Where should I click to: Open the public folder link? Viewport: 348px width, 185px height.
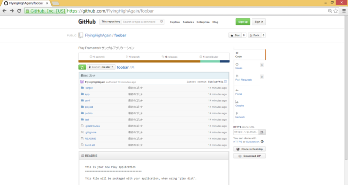pyautogui.click(x=89, y=113)
